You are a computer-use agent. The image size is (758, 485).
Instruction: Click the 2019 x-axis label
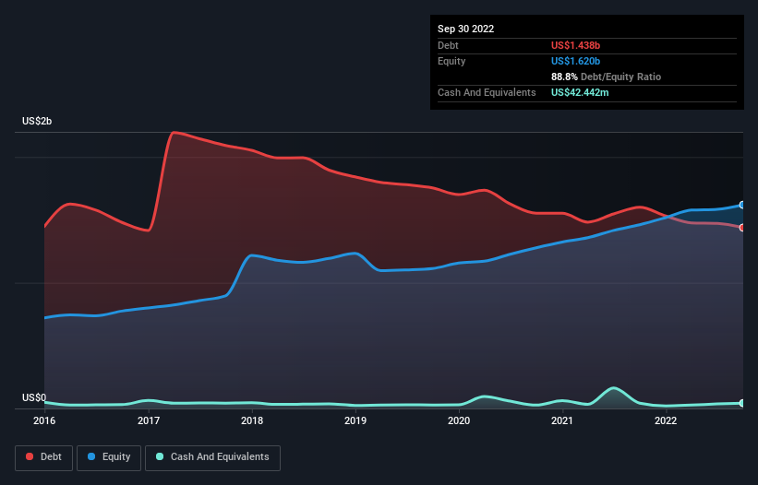point(355,420)
